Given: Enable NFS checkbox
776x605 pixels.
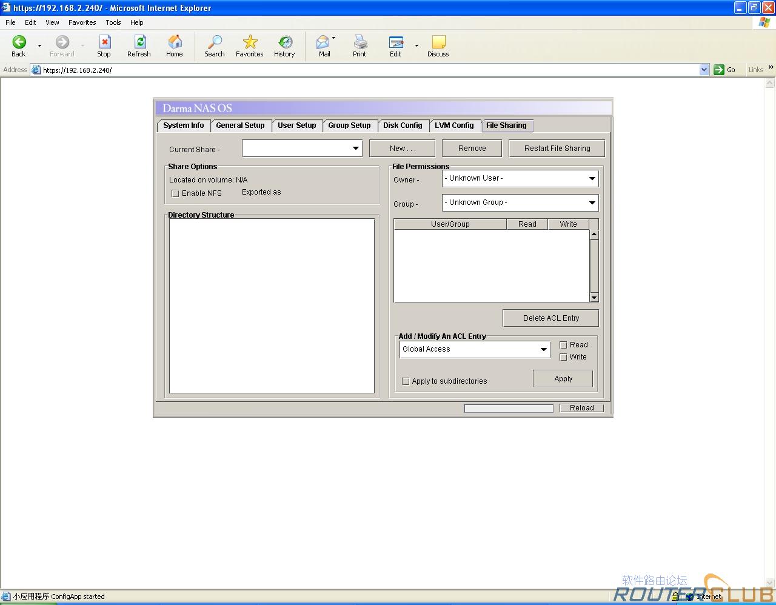Looking at the screenshot, I should pyautogui.click(x=175, y=193).
